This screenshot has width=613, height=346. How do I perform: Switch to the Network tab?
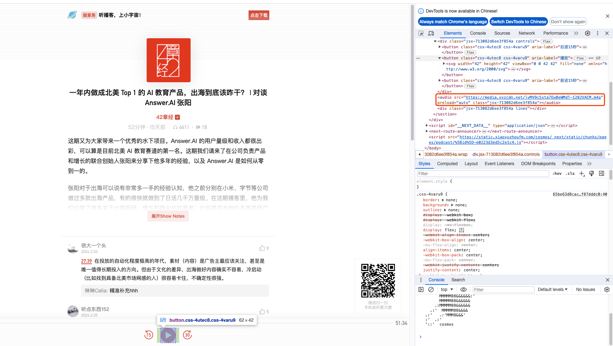point(527,33)
